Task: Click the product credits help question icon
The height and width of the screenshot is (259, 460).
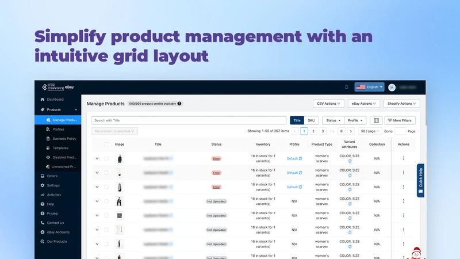Action: coord(179,104)
